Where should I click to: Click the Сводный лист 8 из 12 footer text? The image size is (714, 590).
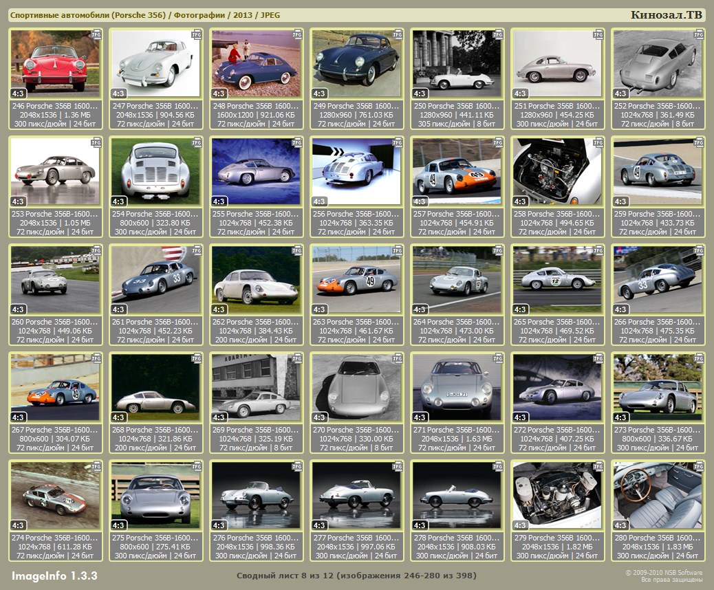tap(356, 575)
